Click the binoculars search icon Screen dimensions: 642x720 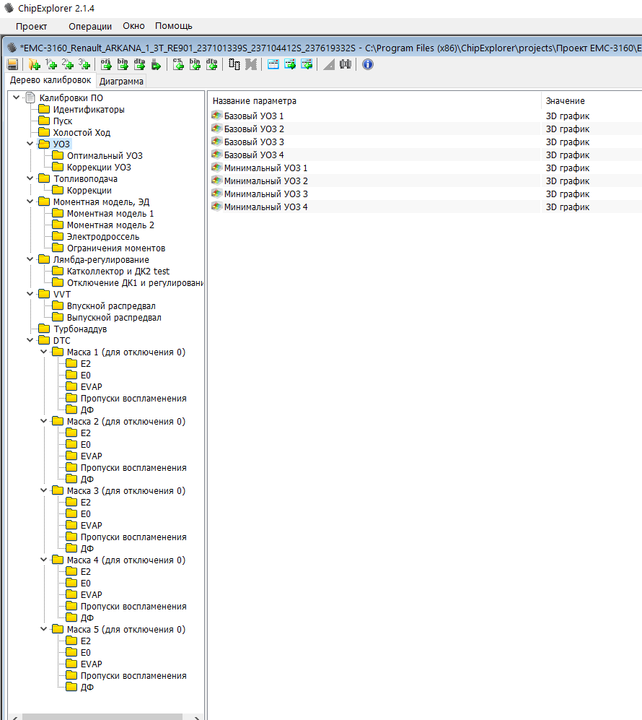tap(346, 64)
